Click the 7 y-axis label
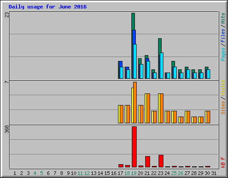This screenshot has width=228, height=178. pyautogui.click(x=7, y=82)
